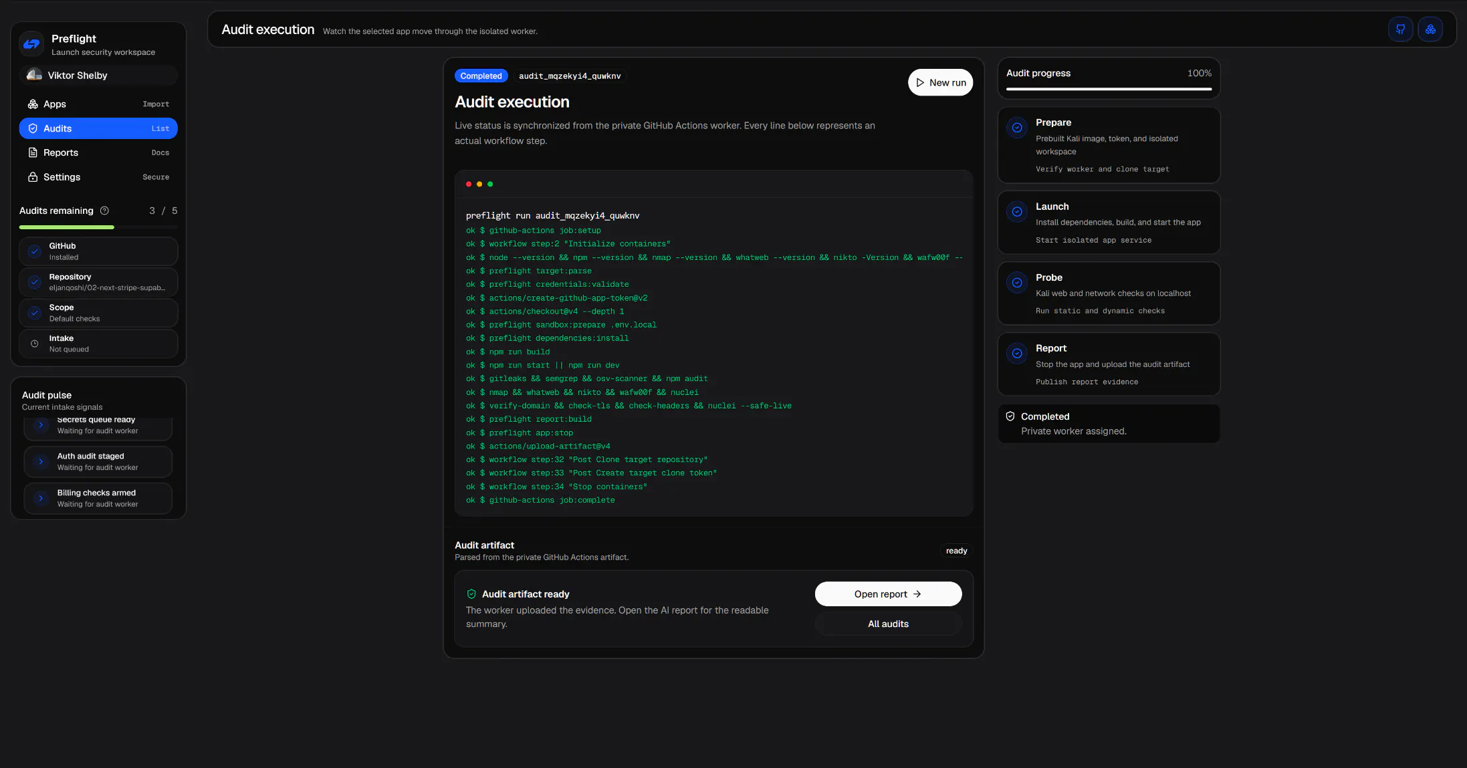Click the Apps icon in the sidebar
1467x768 pixels.
point(33,104)
